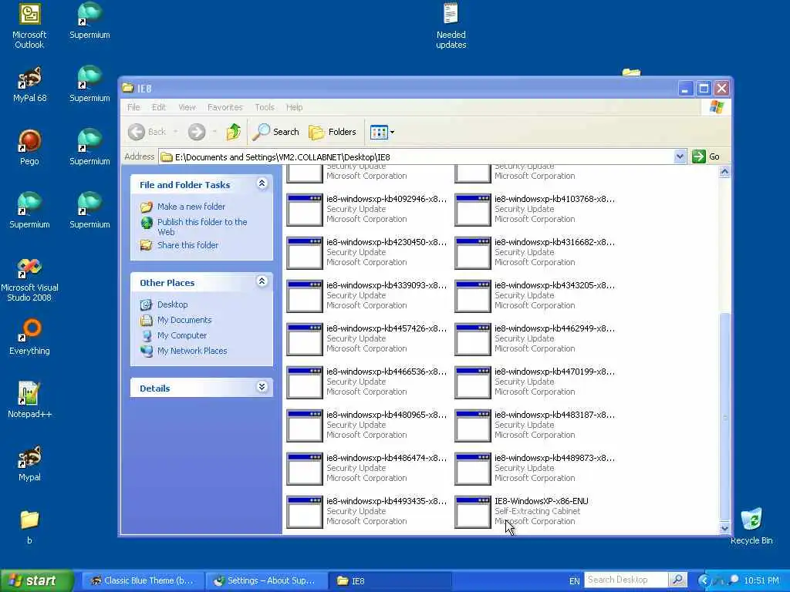Open the Back history dropdown arrow
Screen dimensions: 790x592
pos(175,132)
